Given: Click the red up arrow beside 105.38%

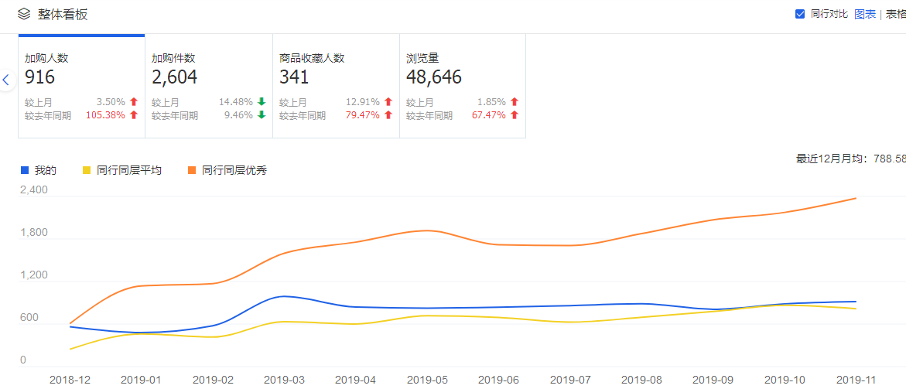Looking at the screenshot, I should click(x=134, y=115).
